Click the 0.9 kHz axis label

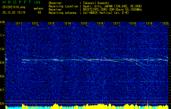coord(2,63)
